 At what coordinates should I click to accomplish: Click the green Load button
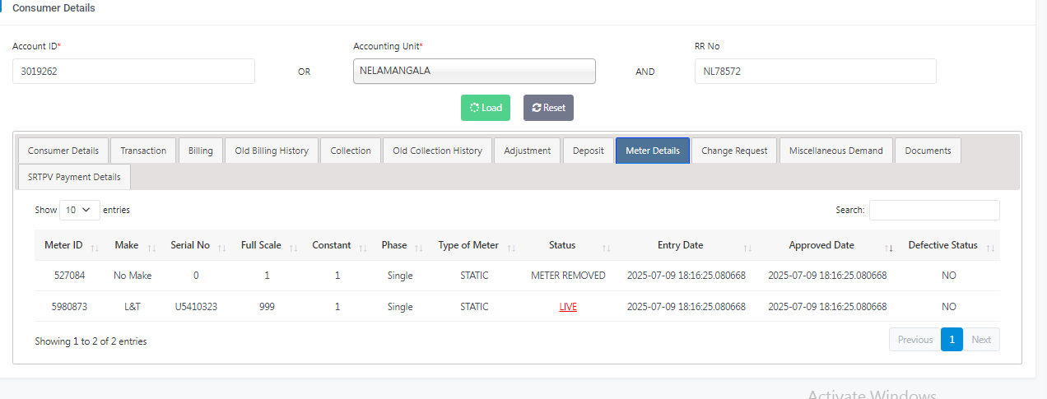click(x=486, y=108)
